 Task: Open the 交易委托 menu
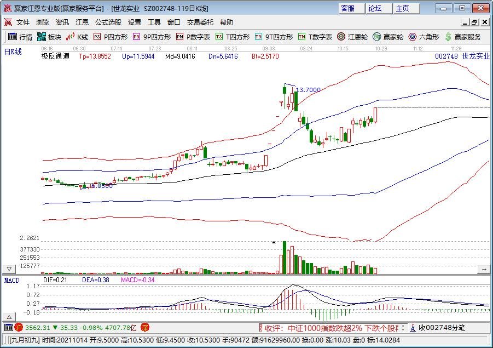click(x=200, y=22)
